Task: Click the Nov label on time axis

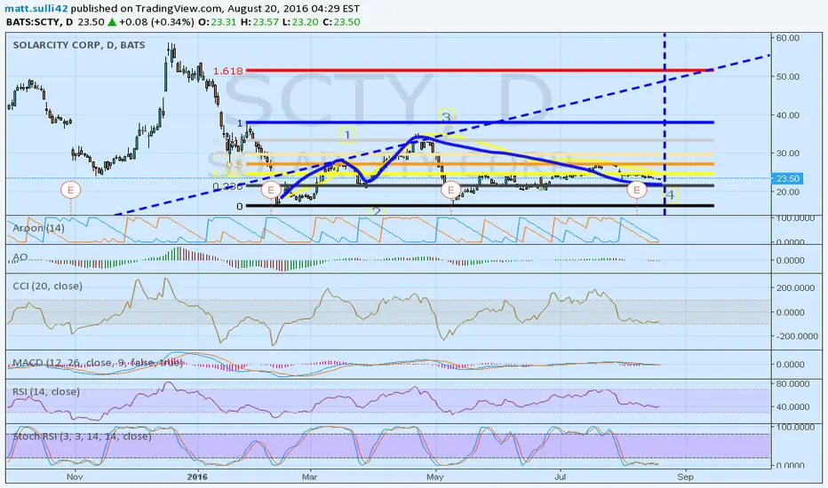Action: click(75, 477)
